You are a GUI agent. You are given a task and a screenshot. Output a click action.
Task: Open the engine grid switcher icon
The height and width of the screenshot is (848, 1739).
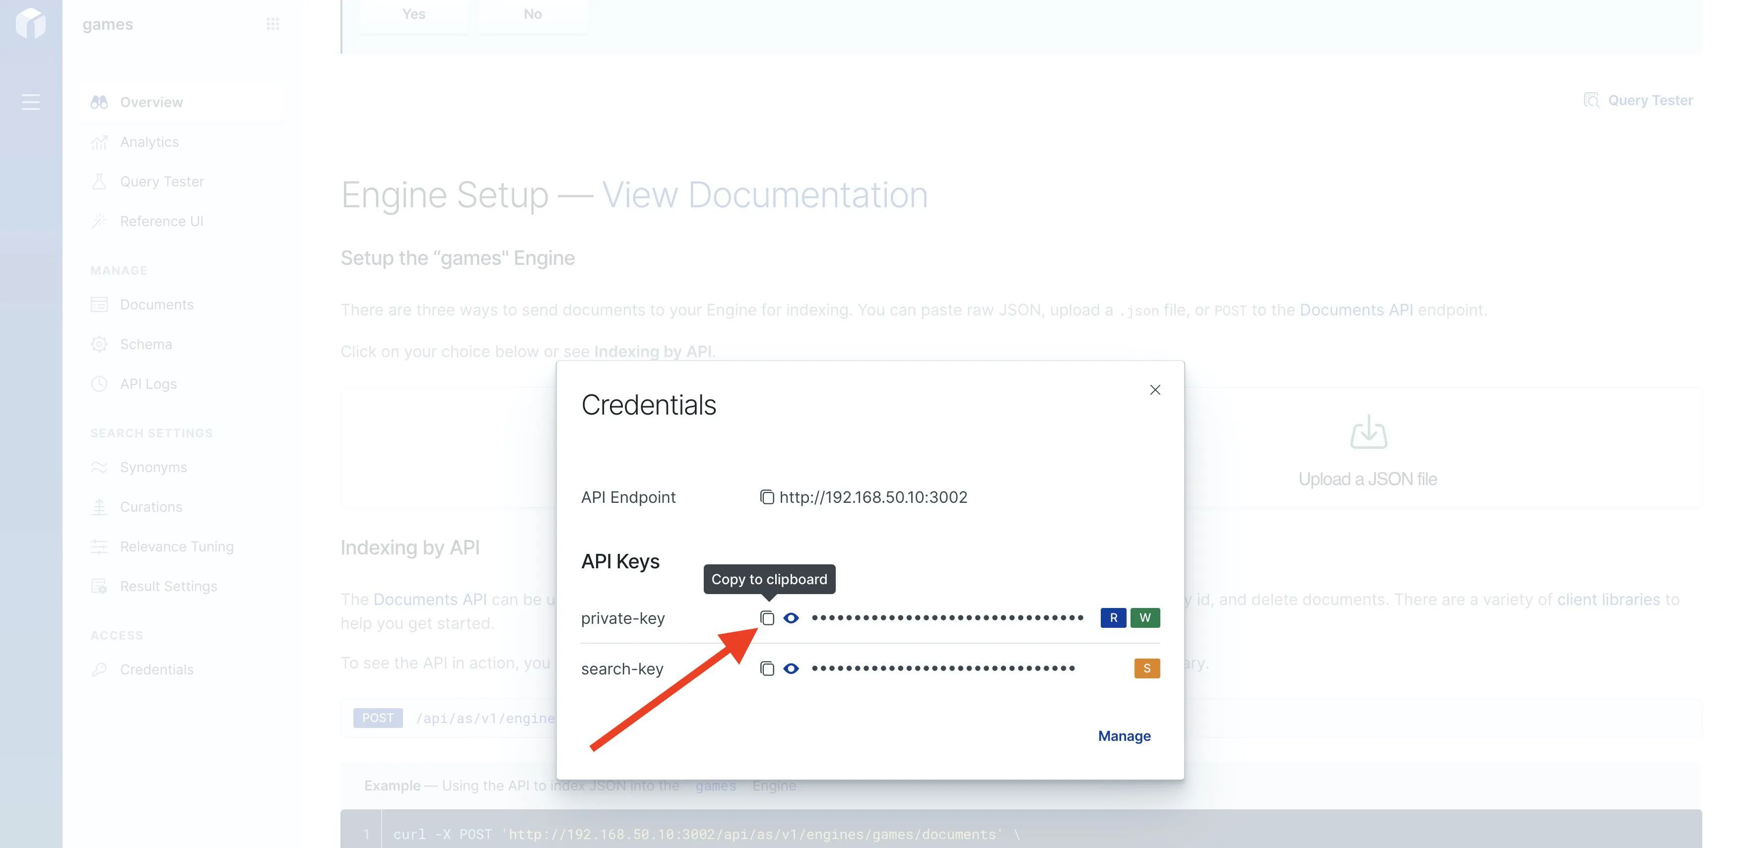[x=273, y=24]
